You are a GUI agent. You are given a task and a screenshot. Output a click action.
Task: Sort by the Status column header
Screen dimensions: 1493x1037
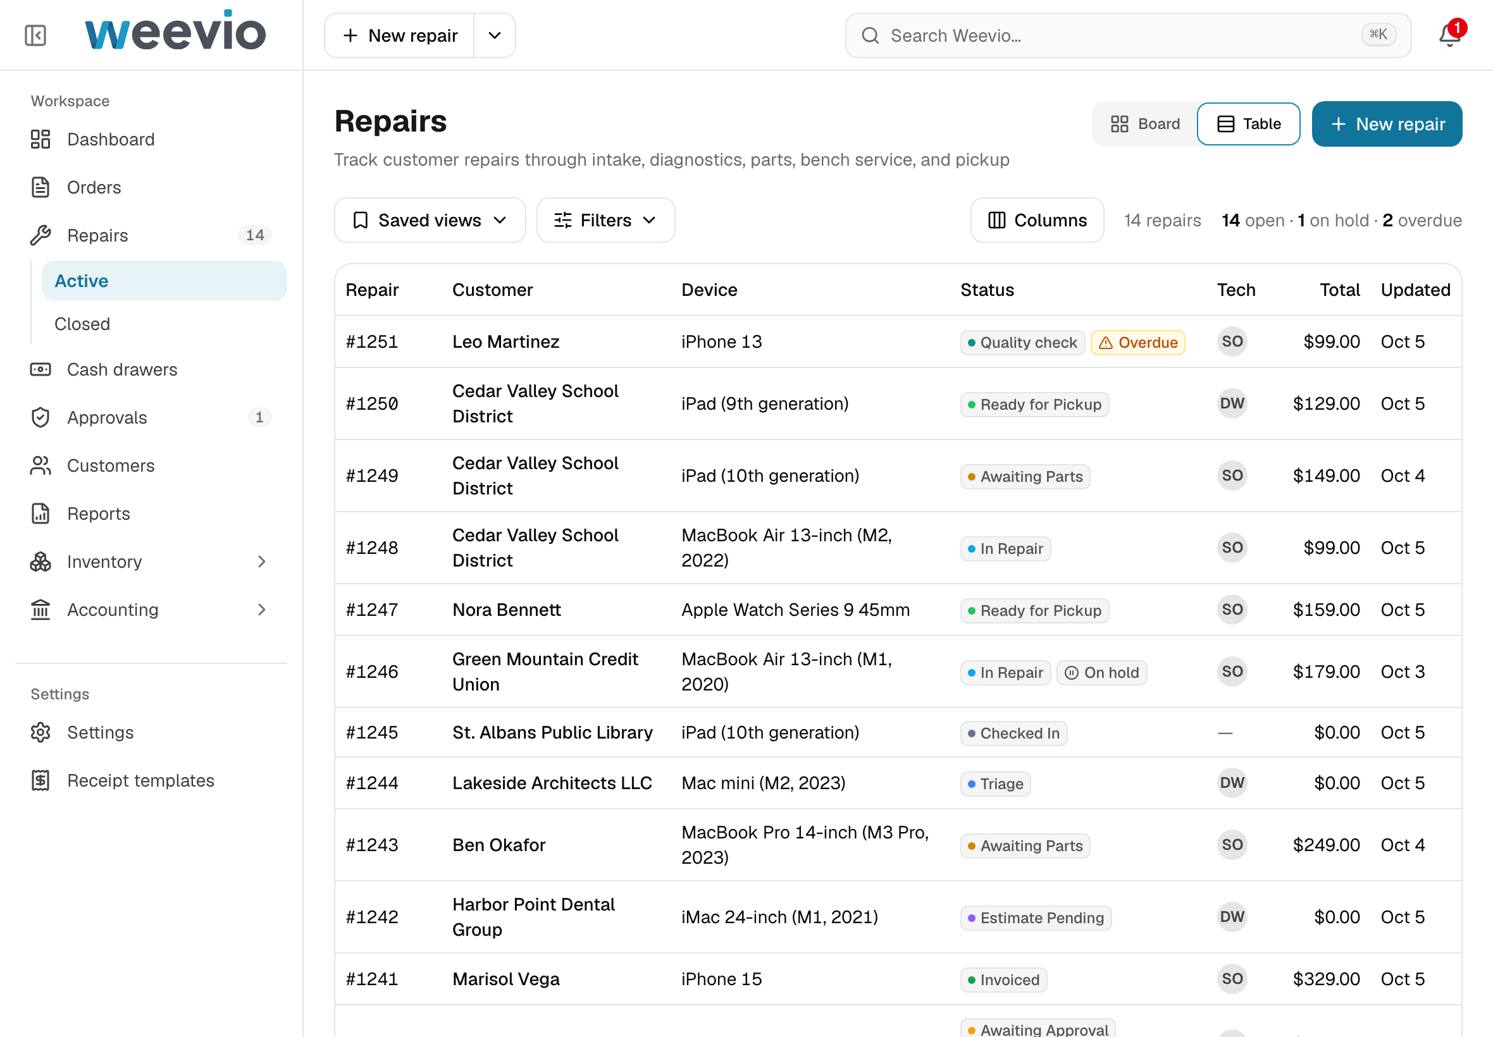pos(987,290)
